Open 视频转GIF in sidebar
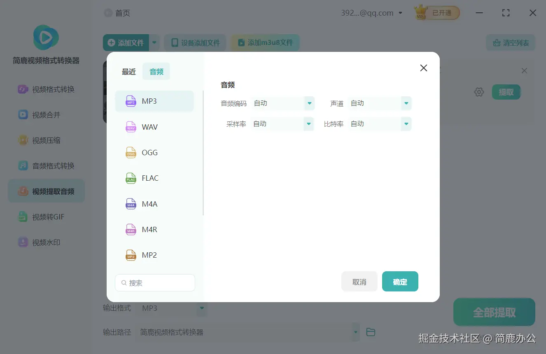The width and height of the screenshot is (546, 354). coord(47,217)
